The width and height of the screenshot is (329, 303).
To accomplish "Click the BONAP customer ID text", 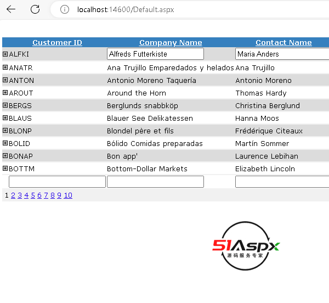I will coord(21,156).
